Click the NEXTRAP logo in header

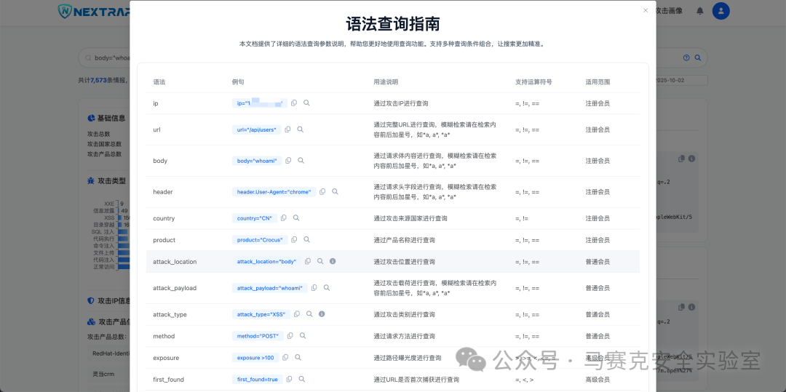[x=92, y=11]
